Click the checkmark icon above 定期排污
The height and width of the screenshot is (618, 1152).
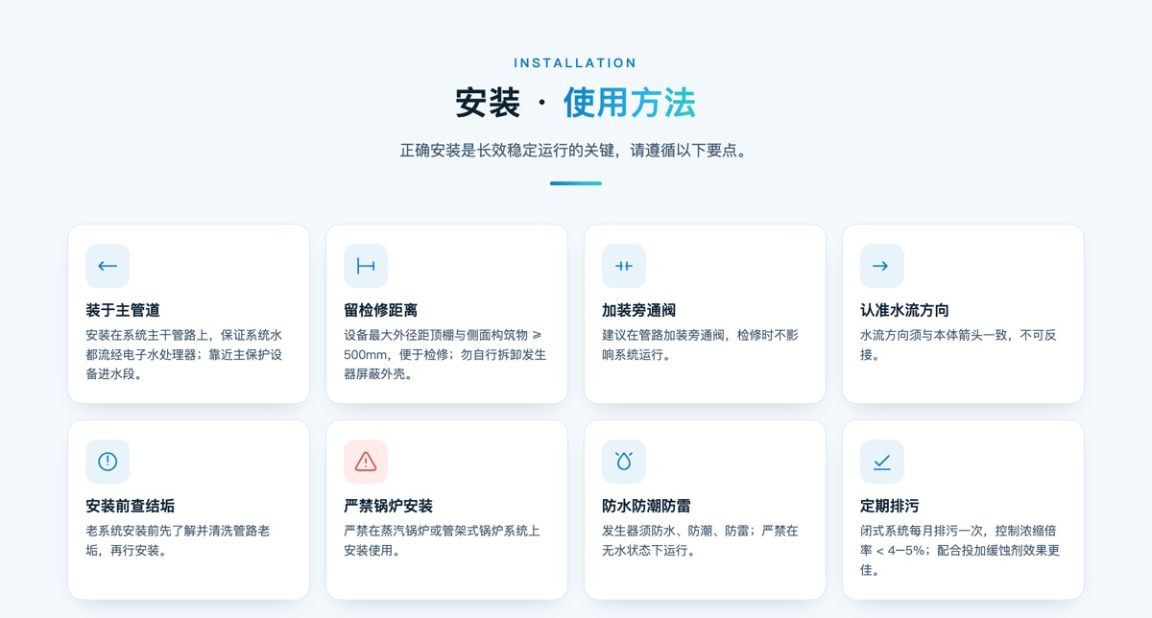click(x=882, y=462)
